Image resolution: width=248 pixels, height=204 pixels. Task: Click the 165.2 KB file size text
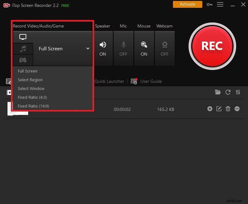(x=166, y=109)
